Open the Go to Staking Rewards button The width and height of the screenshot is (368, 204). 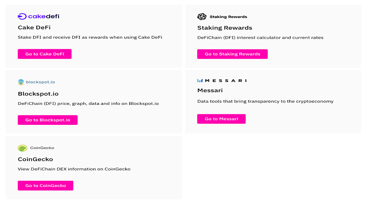(x=232, y=54)
